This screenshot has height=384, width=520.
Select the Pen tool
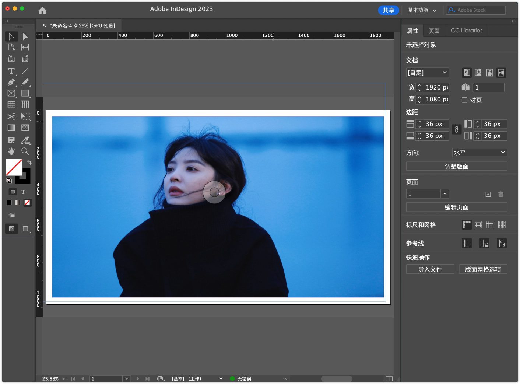(x=11, y=82)
